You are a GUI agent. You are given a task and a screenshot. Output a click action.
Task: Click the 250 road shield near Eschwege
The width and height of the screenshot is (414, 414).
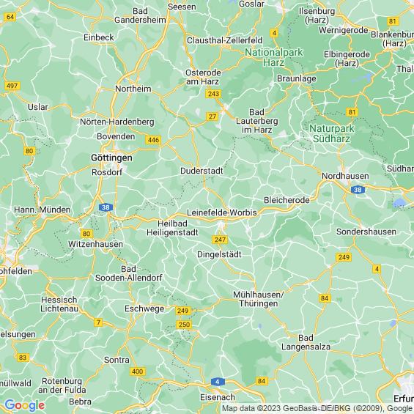(x=184, y=325)
